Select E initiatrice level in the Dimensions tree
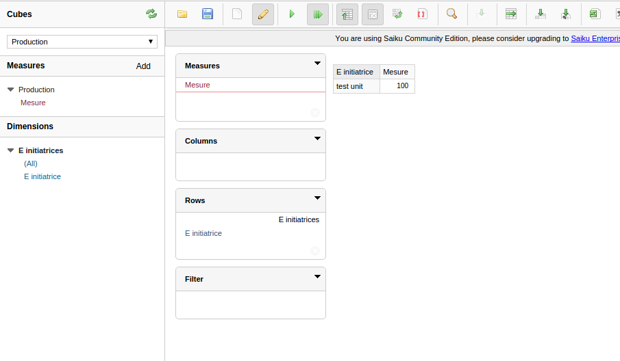620x361 pixels. 42,176
